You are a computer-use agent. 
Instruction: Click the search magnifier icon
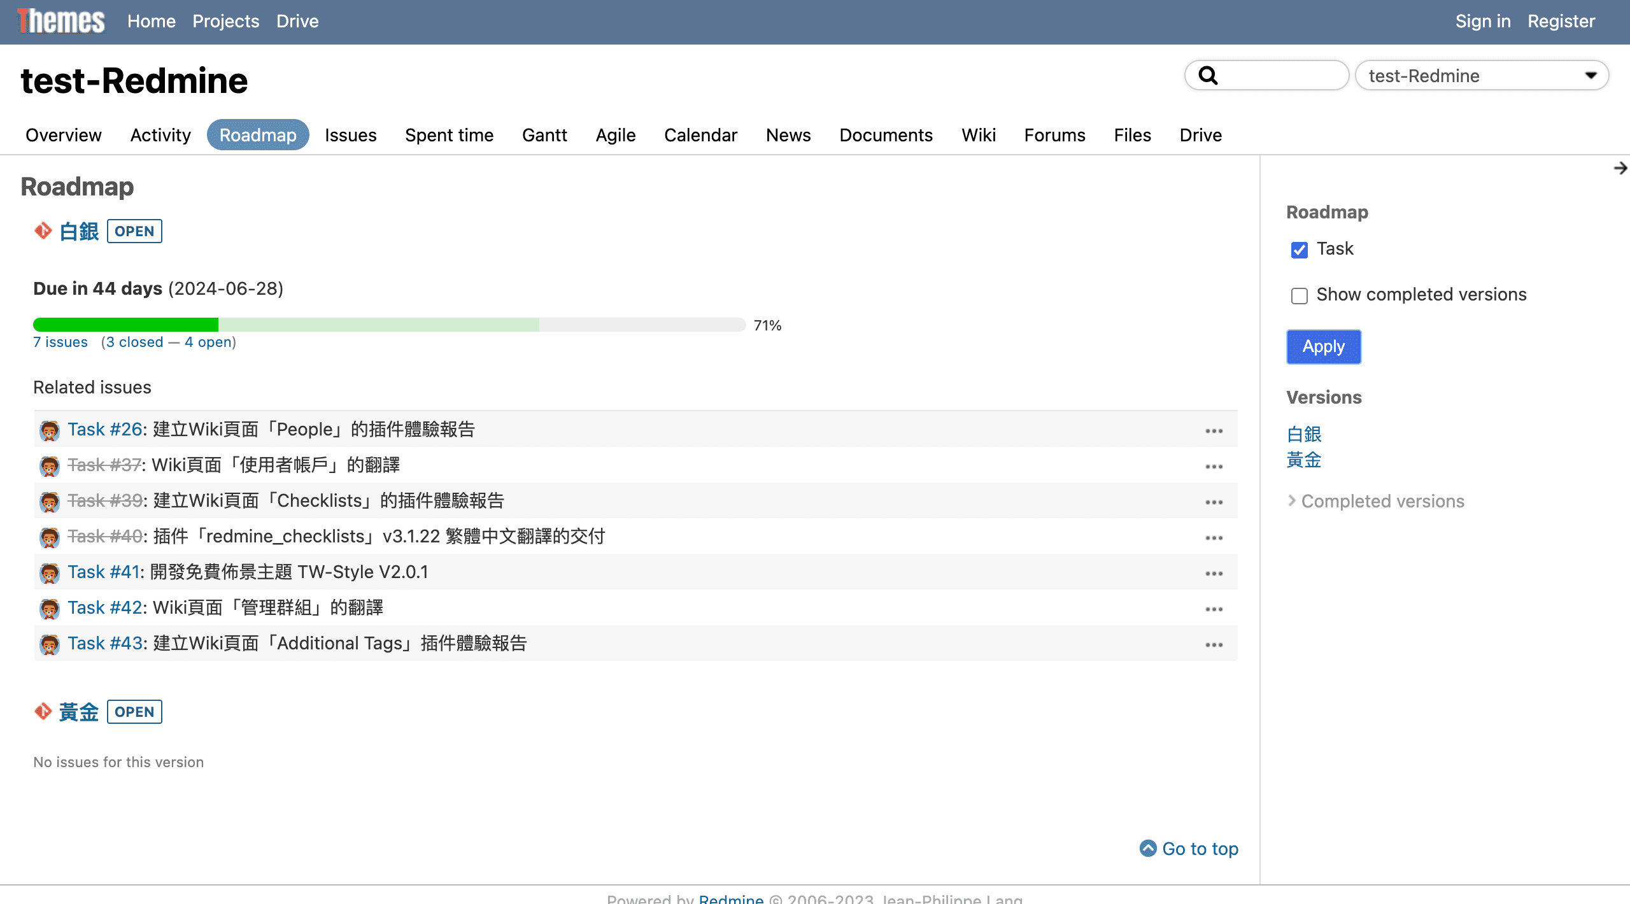[1208, 76]
